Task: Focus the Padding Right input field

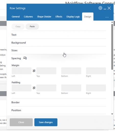Action: 96,88
